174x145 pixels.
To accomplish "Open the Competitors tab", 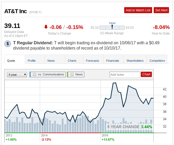I will 157,59.
